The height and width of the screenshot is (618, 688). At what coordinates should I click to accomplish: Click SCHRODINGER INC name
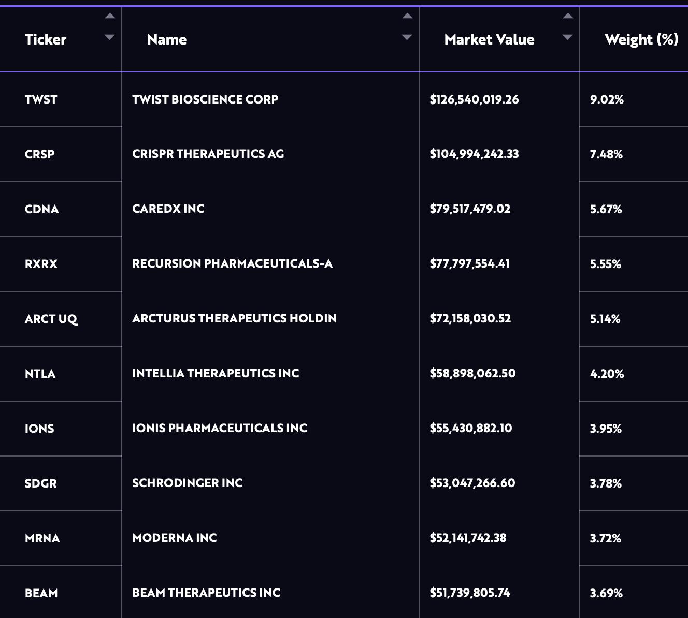pos(188,483)
